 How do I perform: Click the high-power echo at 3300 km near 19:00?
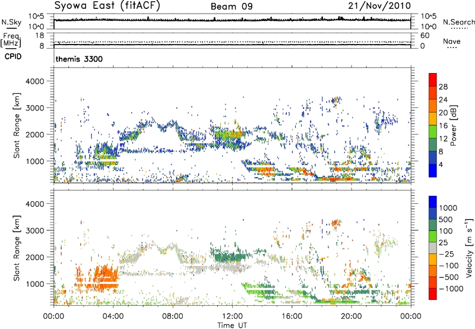point(335,100)
